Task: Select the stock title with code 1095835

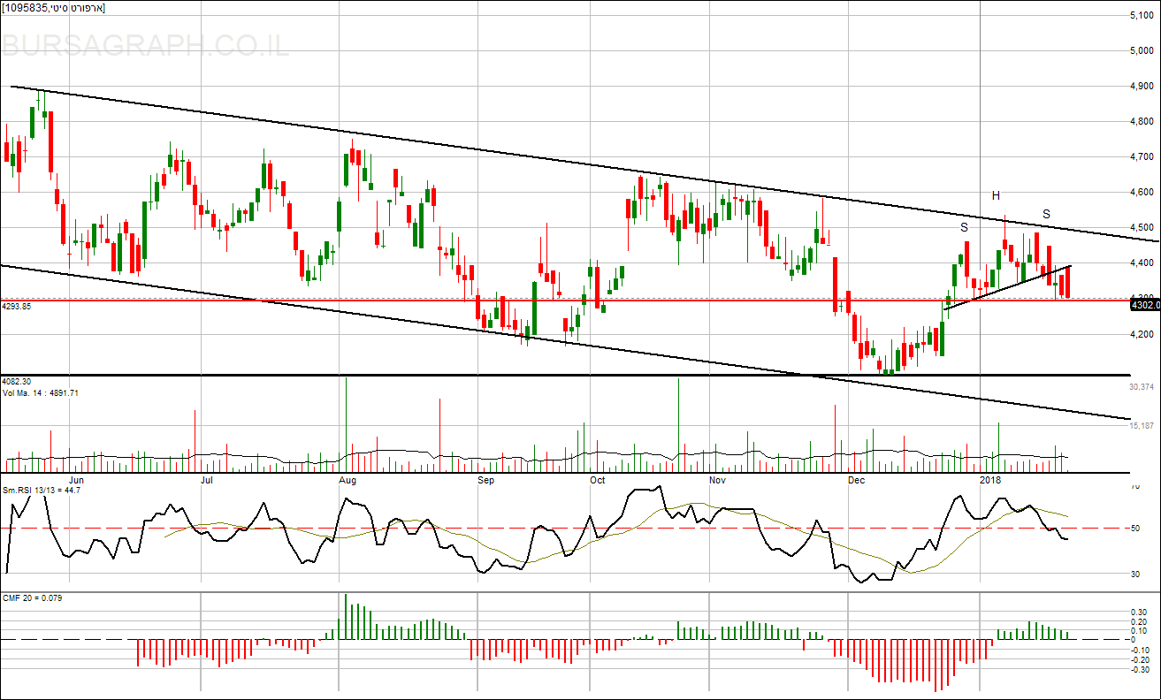Action: tap(53, 8)
